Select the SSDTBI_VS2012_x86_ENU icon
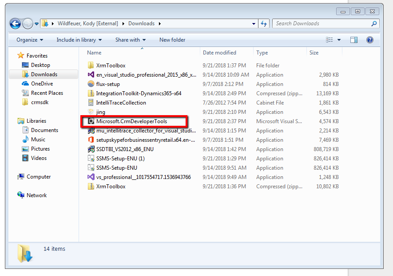The height and width of the screenshot is (276, 393). tap(91, 149)
